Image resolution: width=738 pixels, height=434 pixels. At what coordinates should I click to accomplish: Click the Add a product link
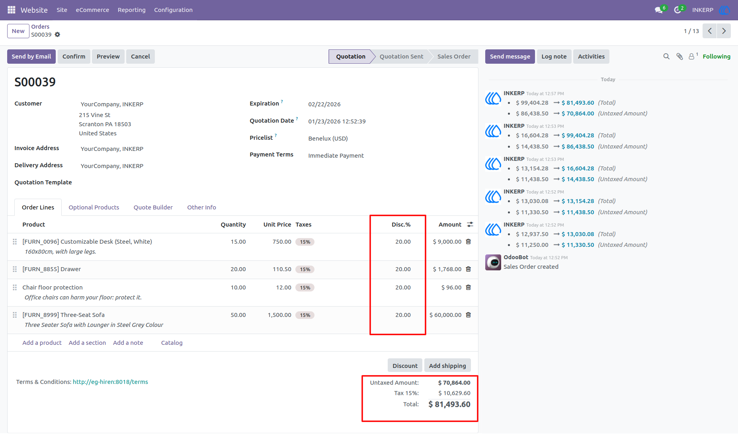(x=42, y=343)
